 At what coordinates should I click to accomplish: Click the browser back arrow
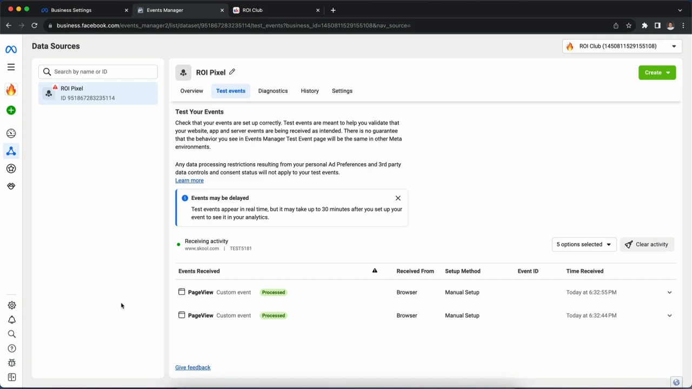click(9, 25)
